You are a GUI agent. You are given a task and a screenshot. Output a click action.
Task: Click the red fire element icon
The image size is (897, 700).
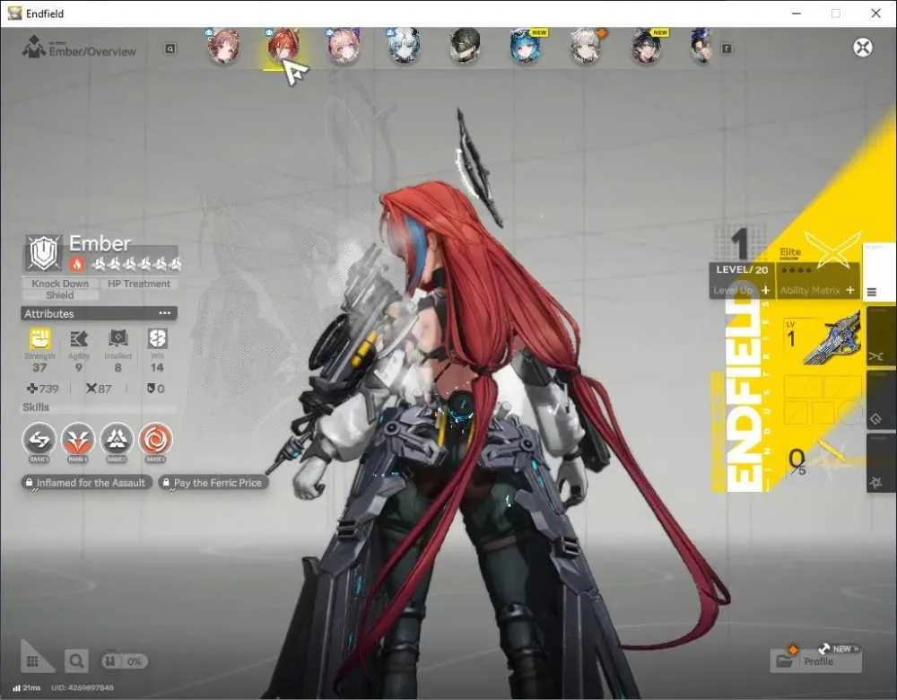point(77,264)
